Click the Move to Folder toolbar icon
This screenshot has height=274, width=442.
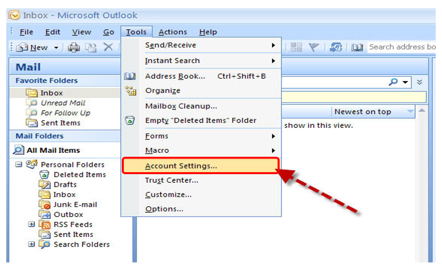pyautogui.click(x=91, y=48)
